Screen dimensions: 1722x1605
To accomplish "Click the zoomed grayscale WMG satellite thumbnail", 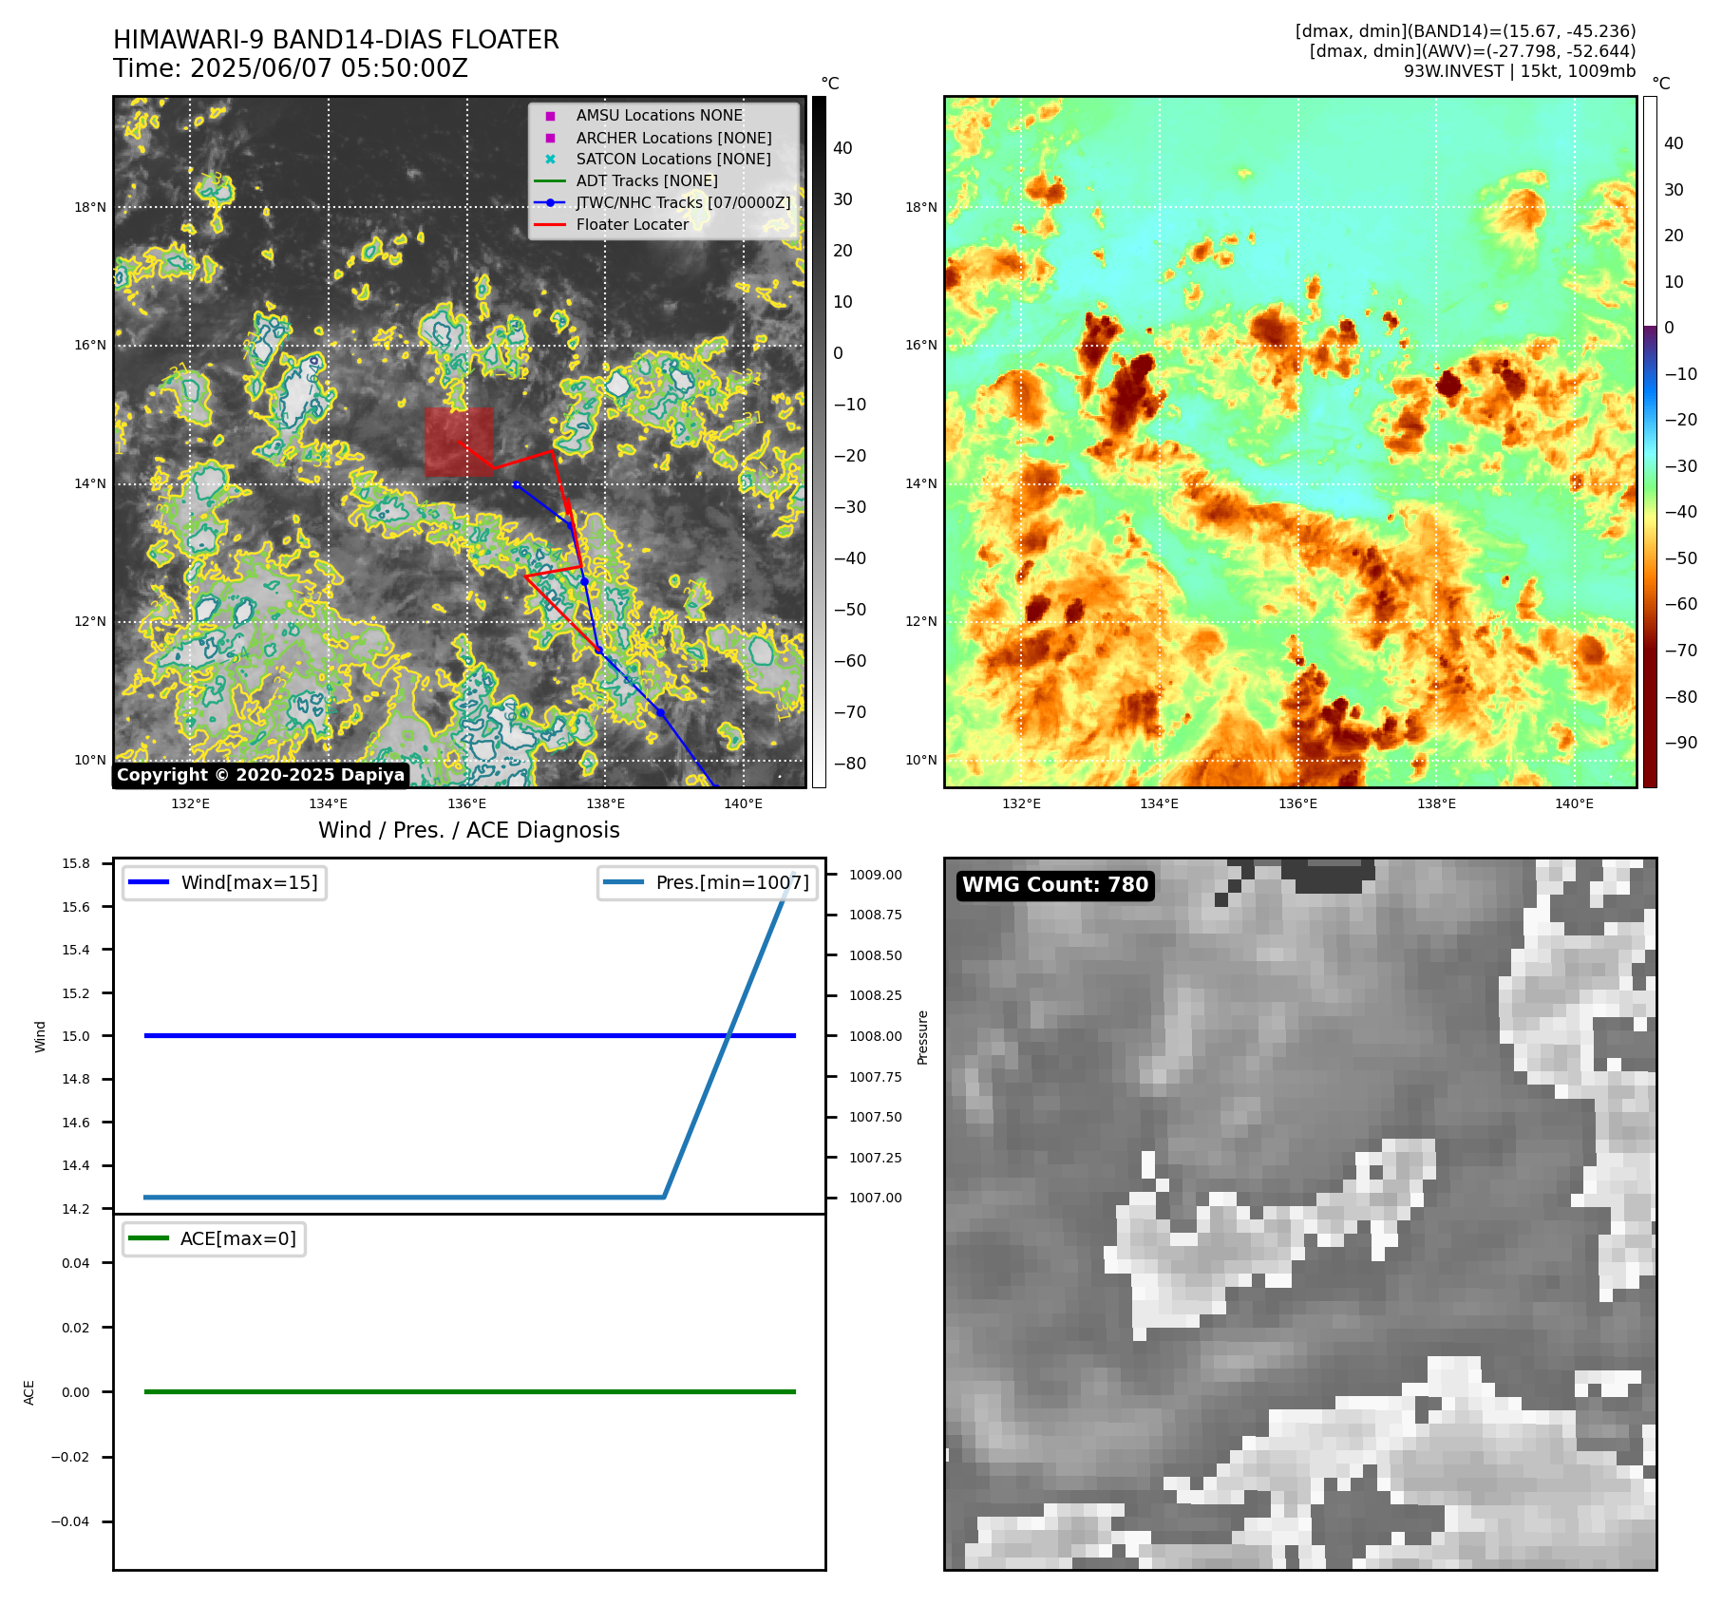I will 1300,1214.
